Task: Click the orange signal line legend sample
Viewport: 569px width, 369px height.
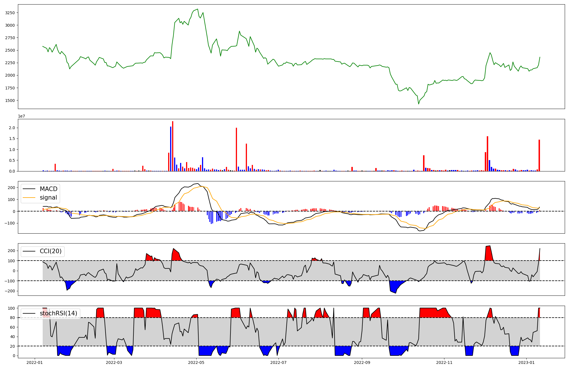Action: point(29,198)
